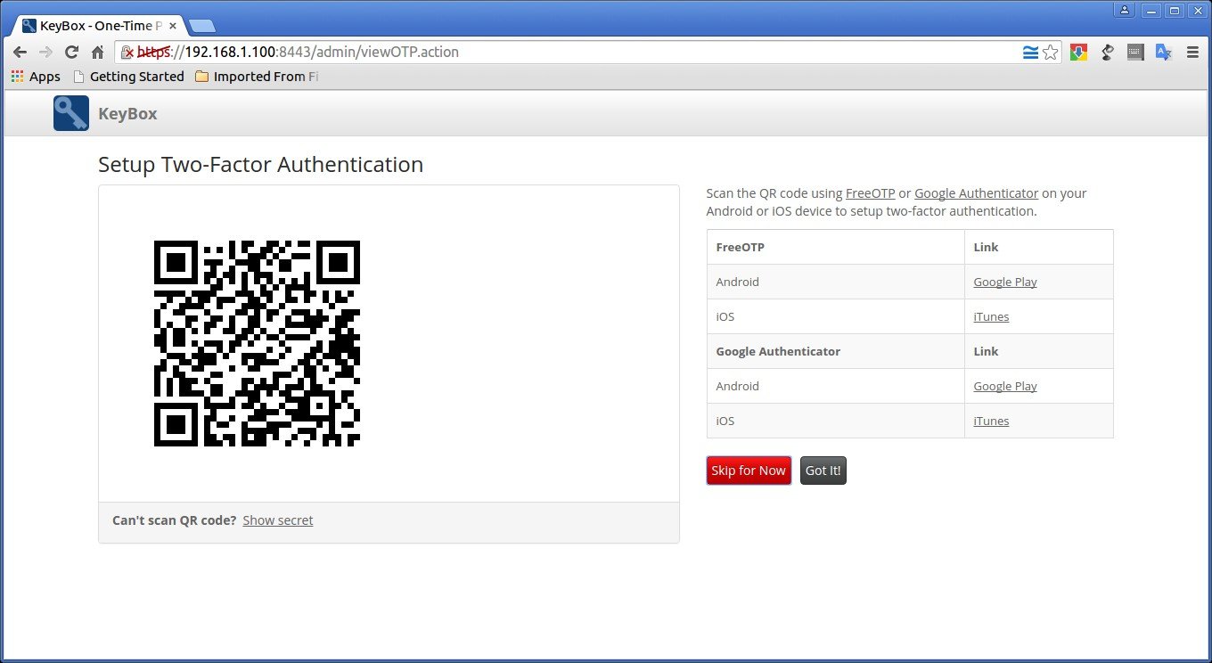Bookmark this page with the star icon
Screen dimensions: 1212x663
tap(1051, 53)
